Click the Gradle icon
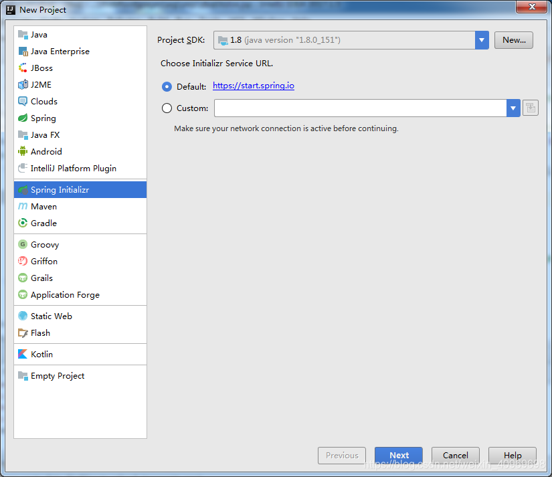 click(23, 223)
